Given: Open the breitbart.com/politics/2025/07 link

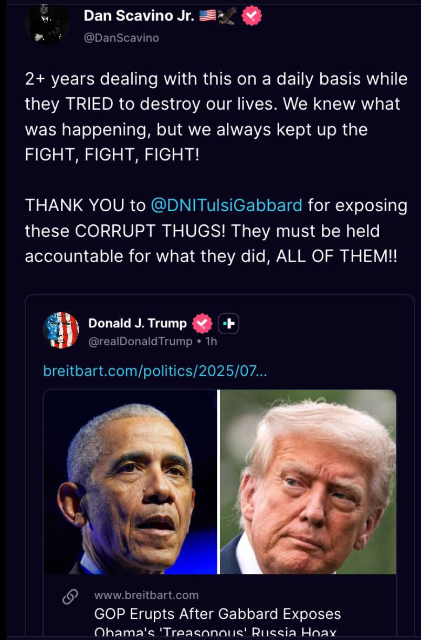Looking at the screenshot, I should pos(155,371).
